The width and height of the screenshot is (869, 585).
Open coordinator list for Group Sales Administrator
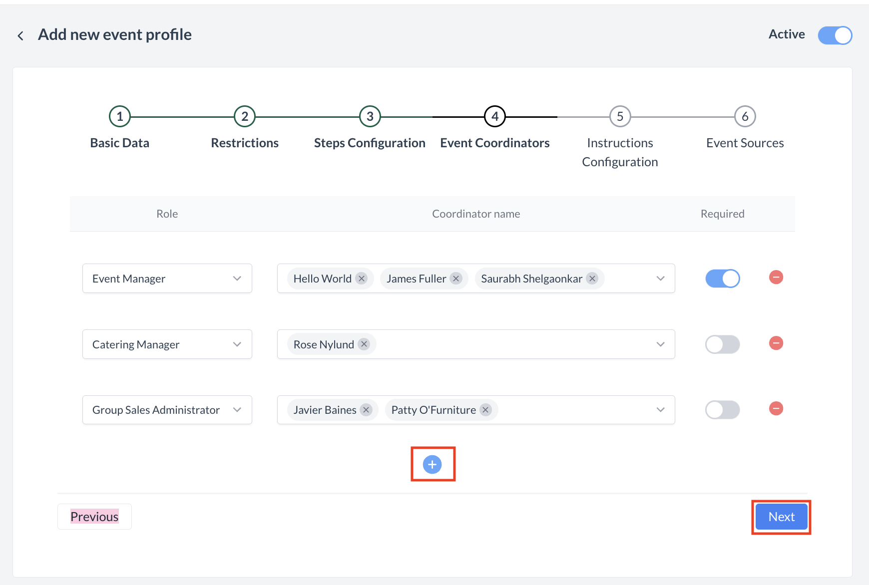coord(660,410)
